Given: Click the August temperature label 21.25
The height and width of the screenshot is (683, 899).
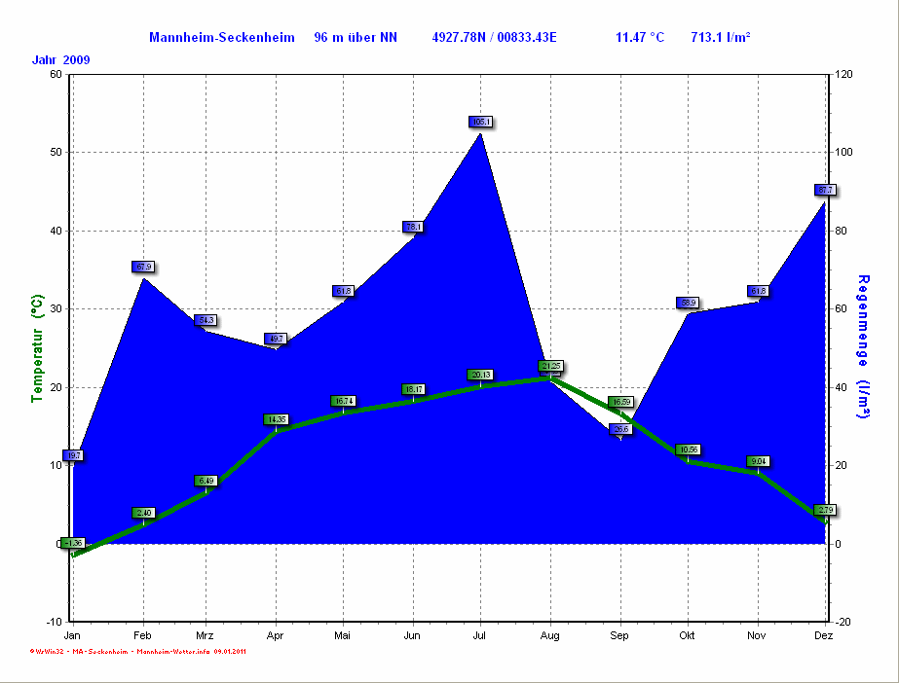Looking at the screenshot, I should [550, 366].
